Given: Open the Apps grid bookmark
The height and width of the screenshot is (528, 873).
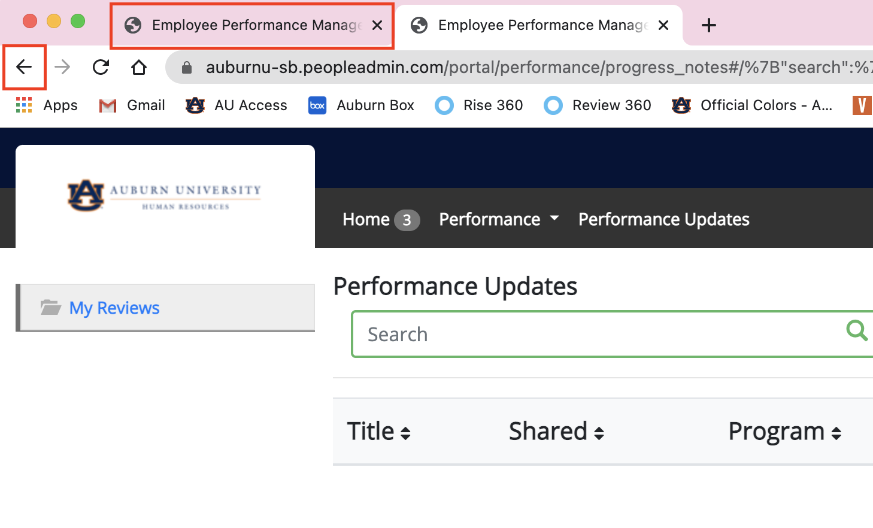Looking at the screenshot, I should click(47, 105).
